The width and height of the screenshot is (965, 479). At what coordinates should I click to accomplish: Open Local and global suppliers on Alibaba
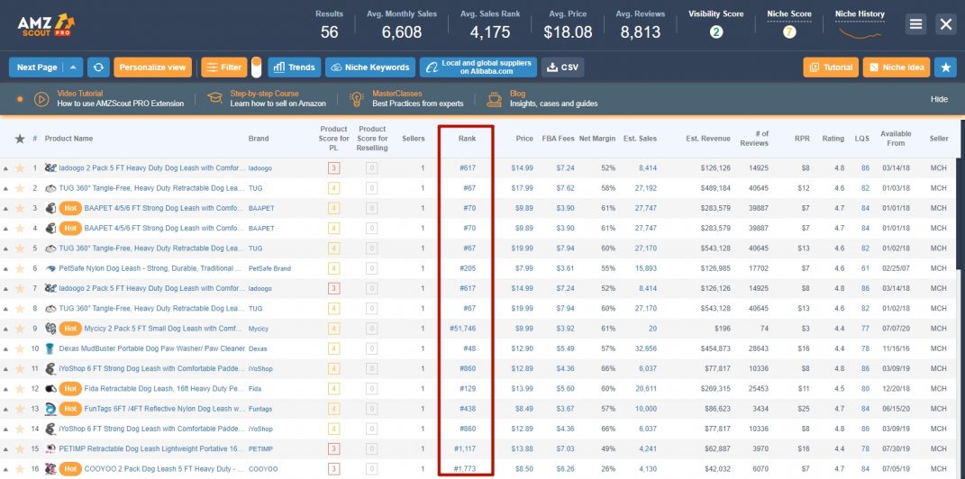point(478,68)
